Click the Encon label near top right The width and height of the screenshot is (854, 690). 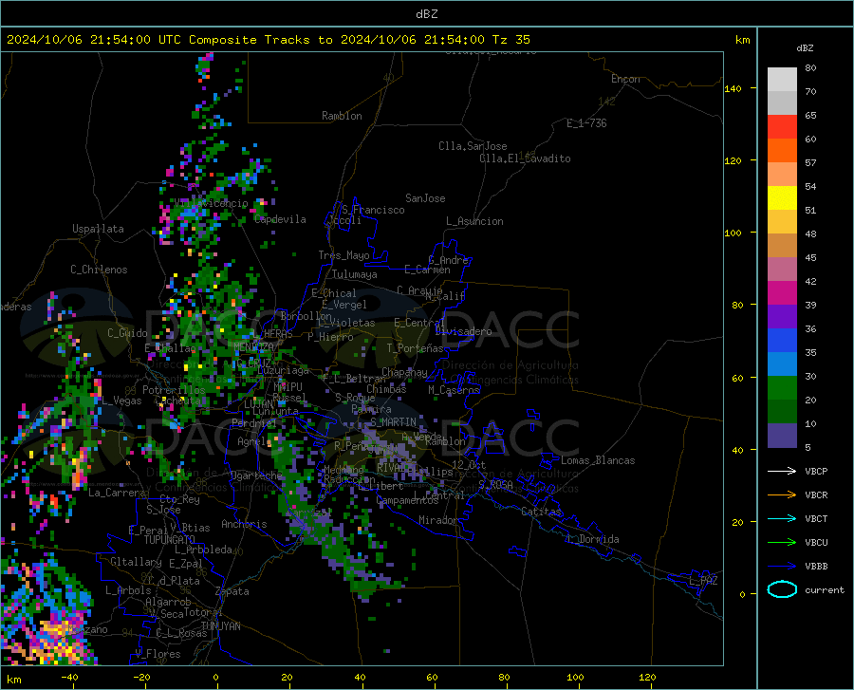click(626, 79)
